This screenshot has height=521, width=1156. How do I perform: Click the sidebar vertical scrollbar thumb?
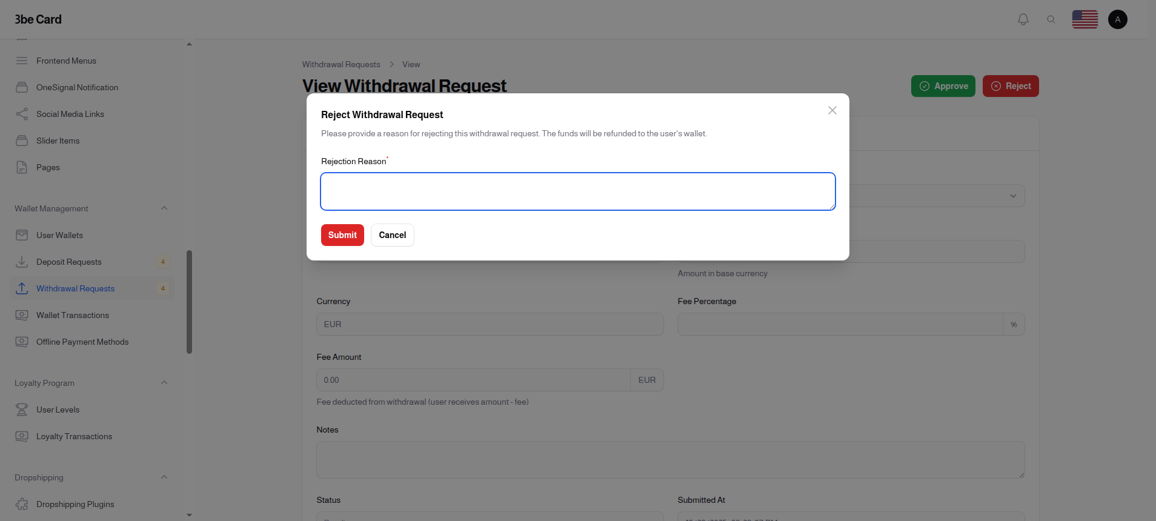pyautogui.click(x=189, y=302)
